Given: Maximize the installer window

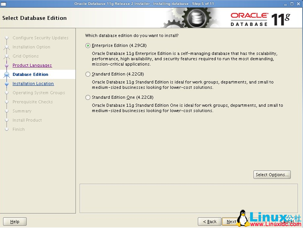Looking at the screenshot, I should (x=292, y=4).
